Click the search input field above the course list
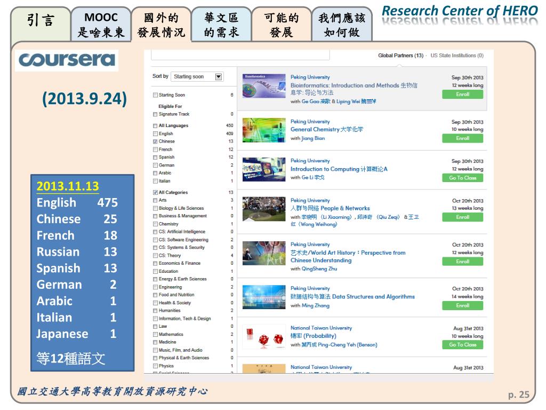Screen dimensions: 546x410 pyautogui.click(x=240, y=55)
